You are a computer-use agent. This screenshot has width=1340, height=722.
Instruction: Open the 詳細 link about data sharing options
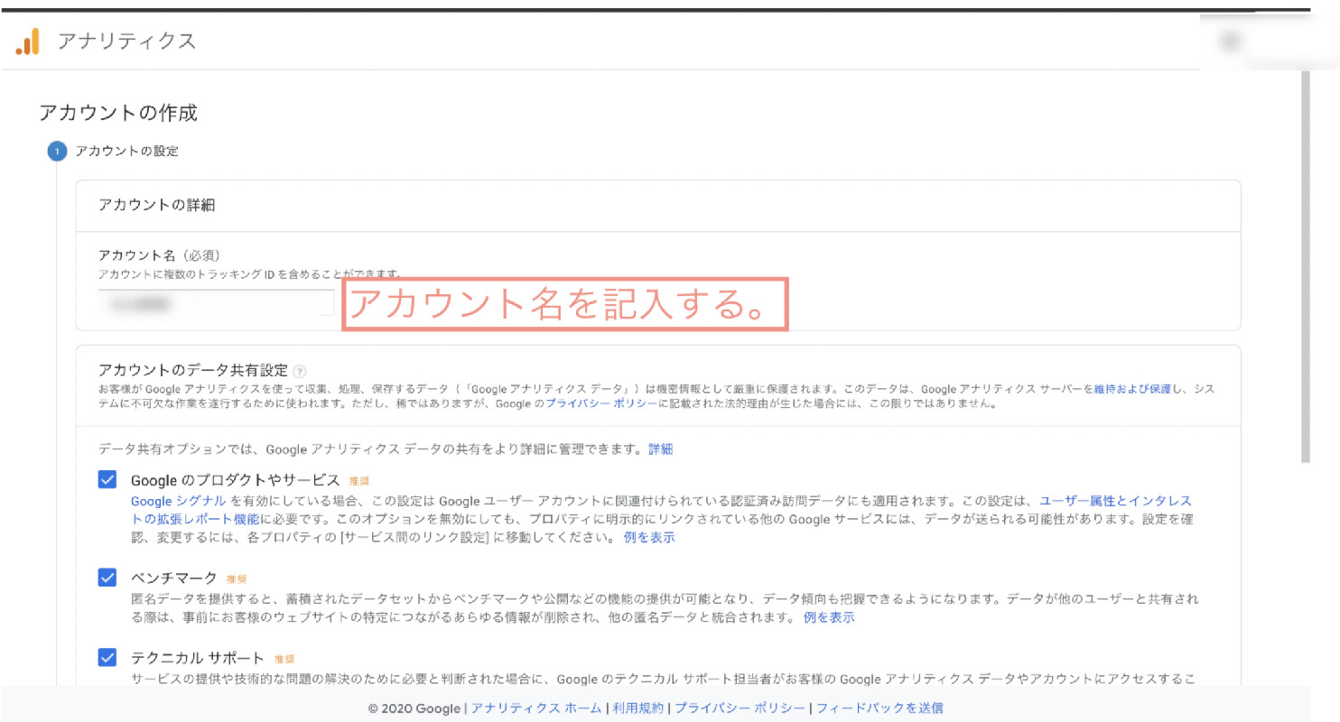pos(659,449)
